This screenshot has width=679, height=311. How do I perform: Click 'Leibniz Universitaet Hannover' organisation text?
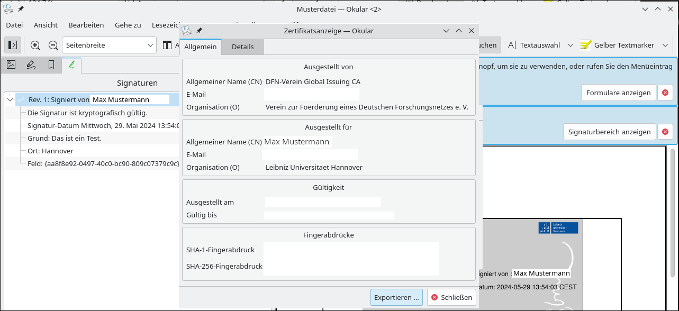(x=314, y=168)
